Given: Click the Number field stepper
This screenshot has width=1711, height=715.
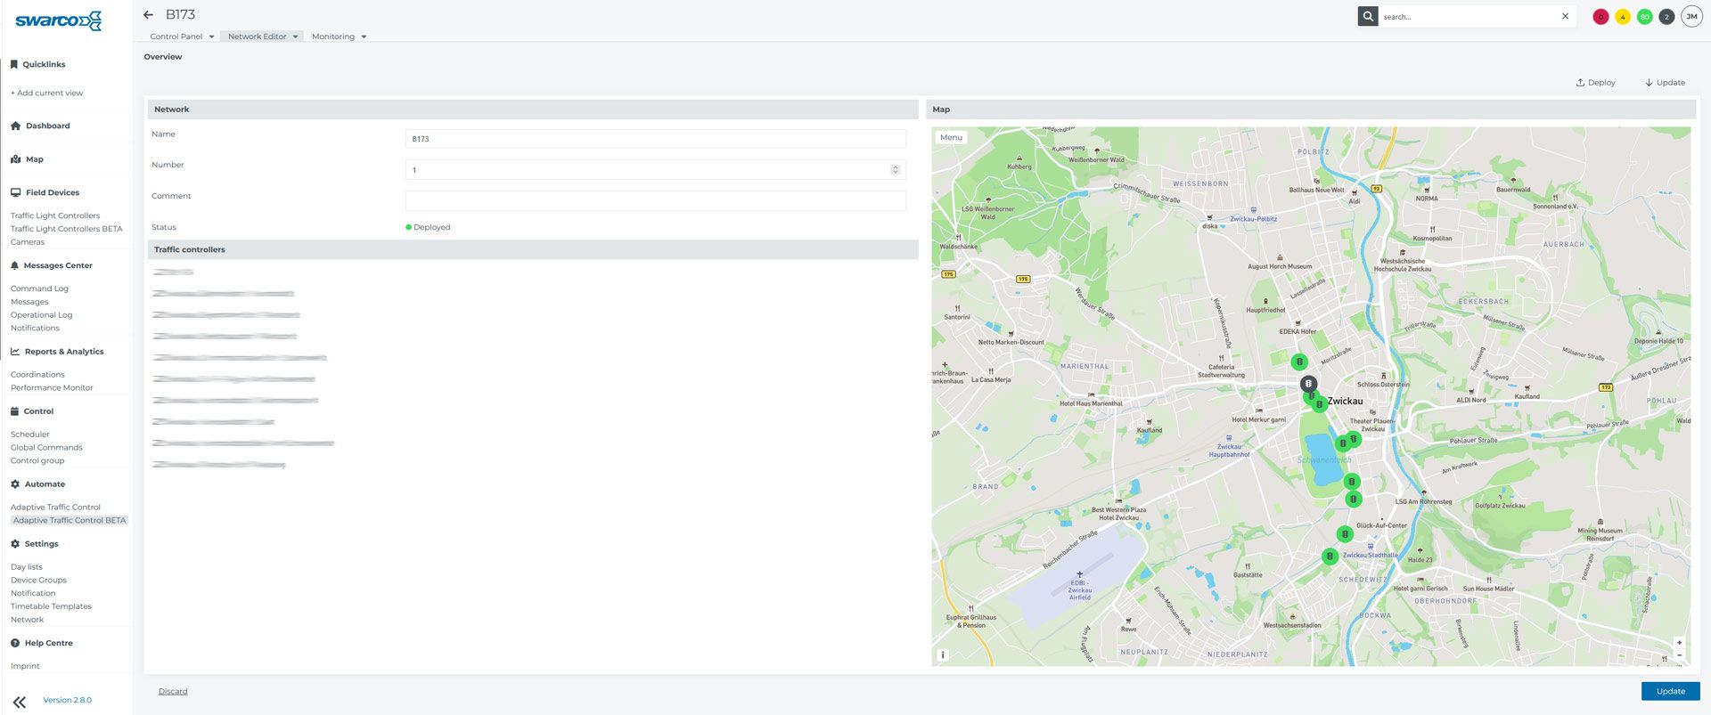Looking at the screenshot, I should click(x=896, y=169).
